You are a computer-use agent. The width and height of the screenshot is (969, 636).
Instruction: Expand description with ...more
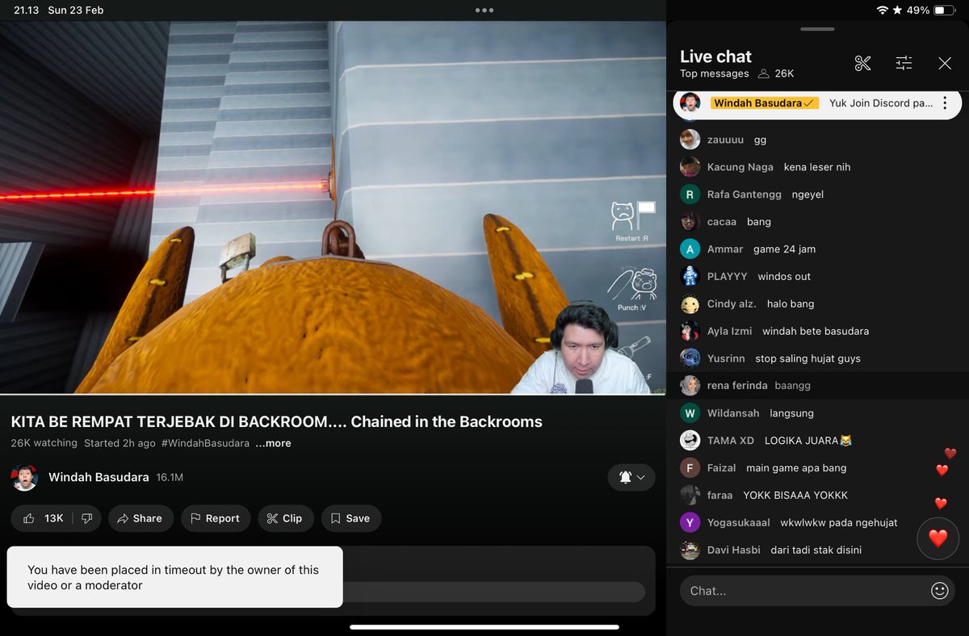click(x=273, y=443)
